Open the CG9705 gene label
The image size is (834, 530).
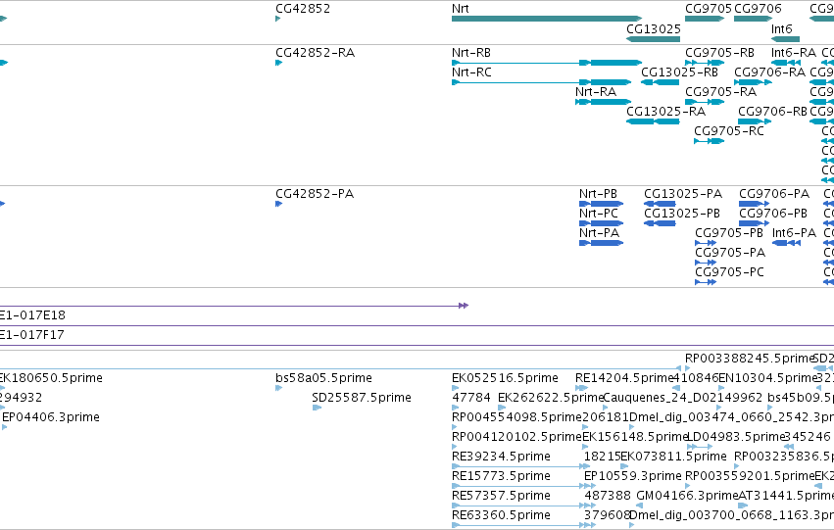pos(709,9)
